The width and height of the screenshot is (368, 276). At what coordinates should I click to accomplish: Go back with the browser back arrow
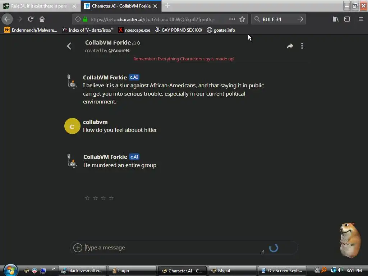tap(7, 19)
